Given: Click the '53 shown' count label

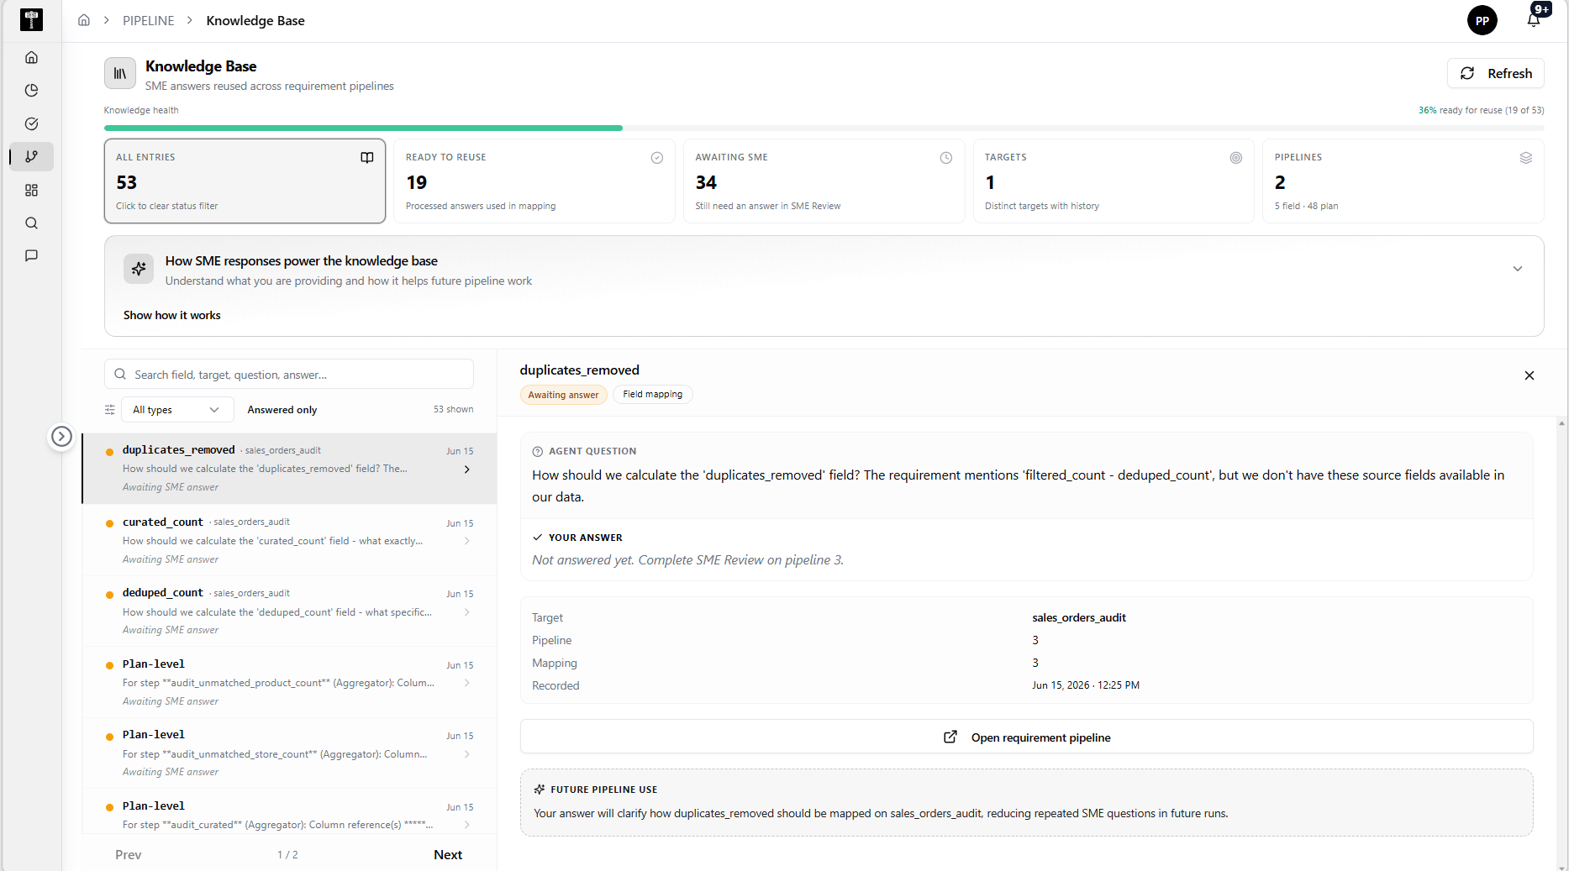Looking at the screenshot, I should click(x=453, y=409).
